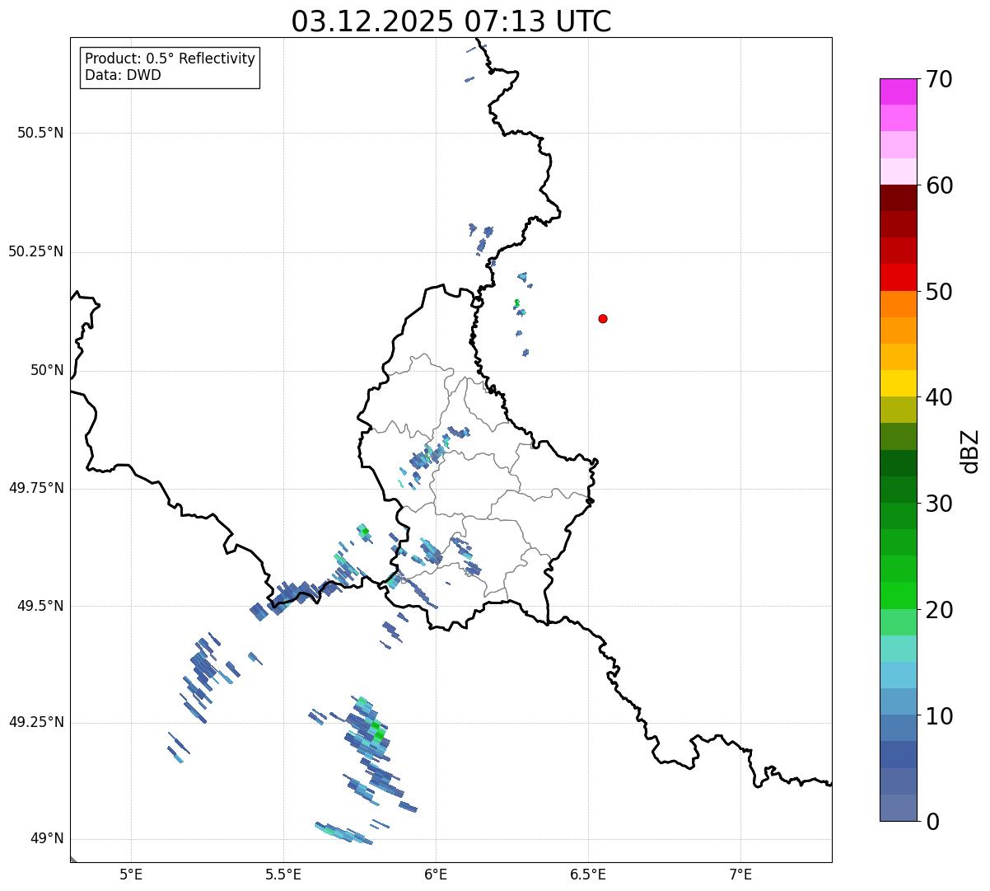
Task: Select the 'Product: 0.5° Reflectivity' legend line
Action: [170, 59]
